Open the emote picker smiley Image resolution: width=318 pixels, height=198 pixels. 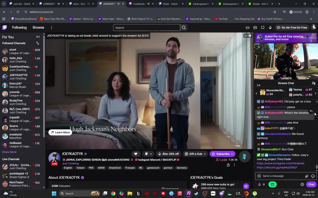[313, 176]
